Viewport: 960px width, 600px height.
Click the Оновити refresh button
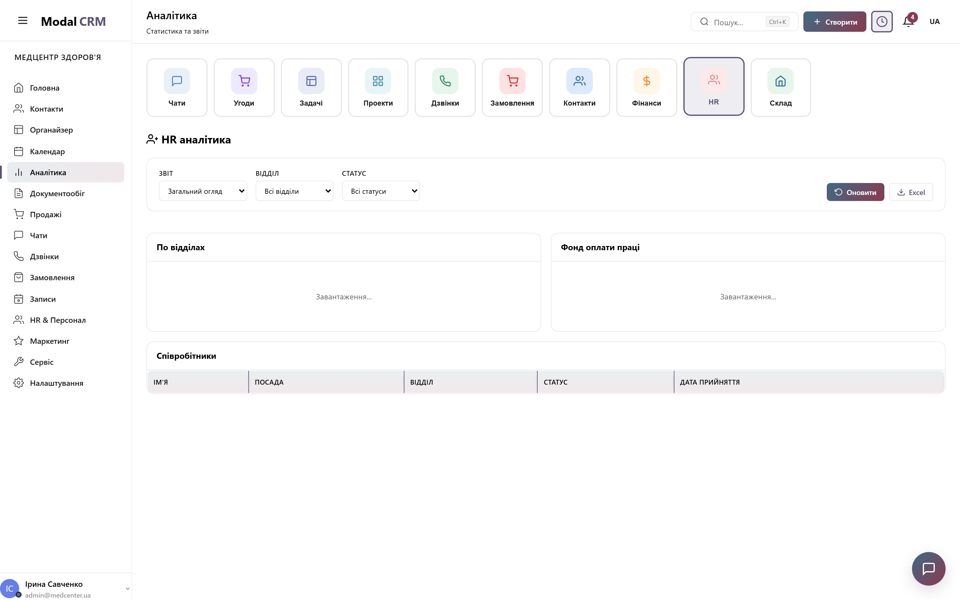click(855, 192)
